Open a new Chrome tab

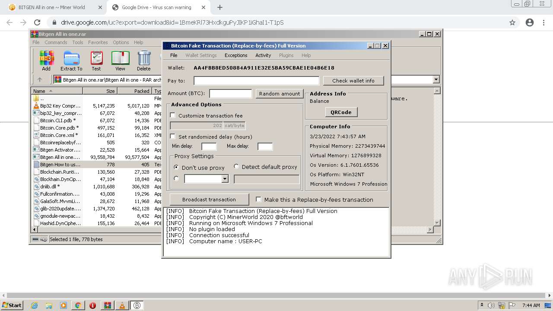(x=220, y=7)
